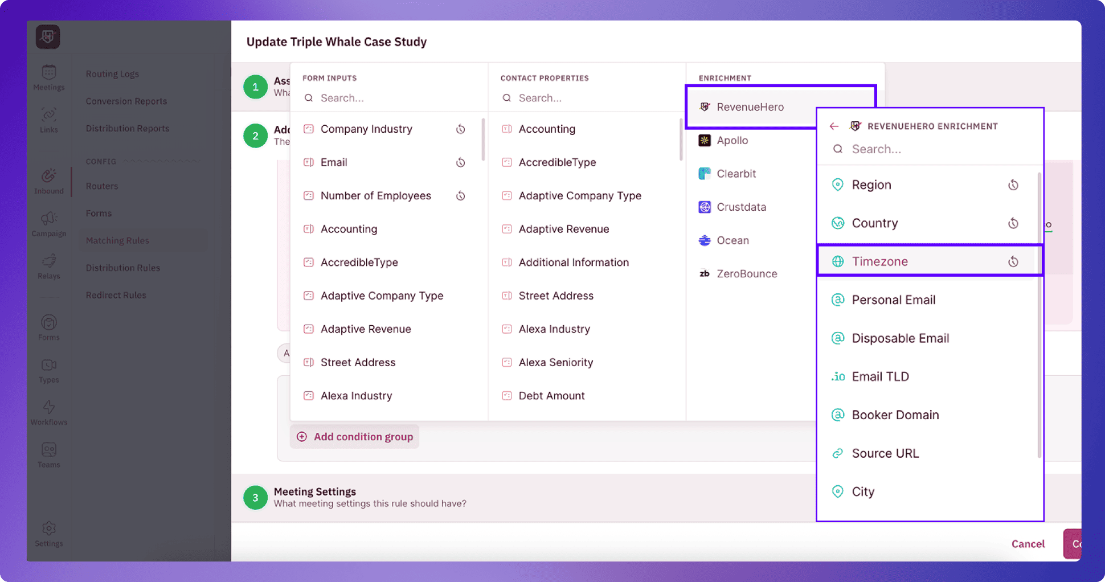1105x582 pixels.
Task: Click Add condition group button
Action: coord(355,437)
